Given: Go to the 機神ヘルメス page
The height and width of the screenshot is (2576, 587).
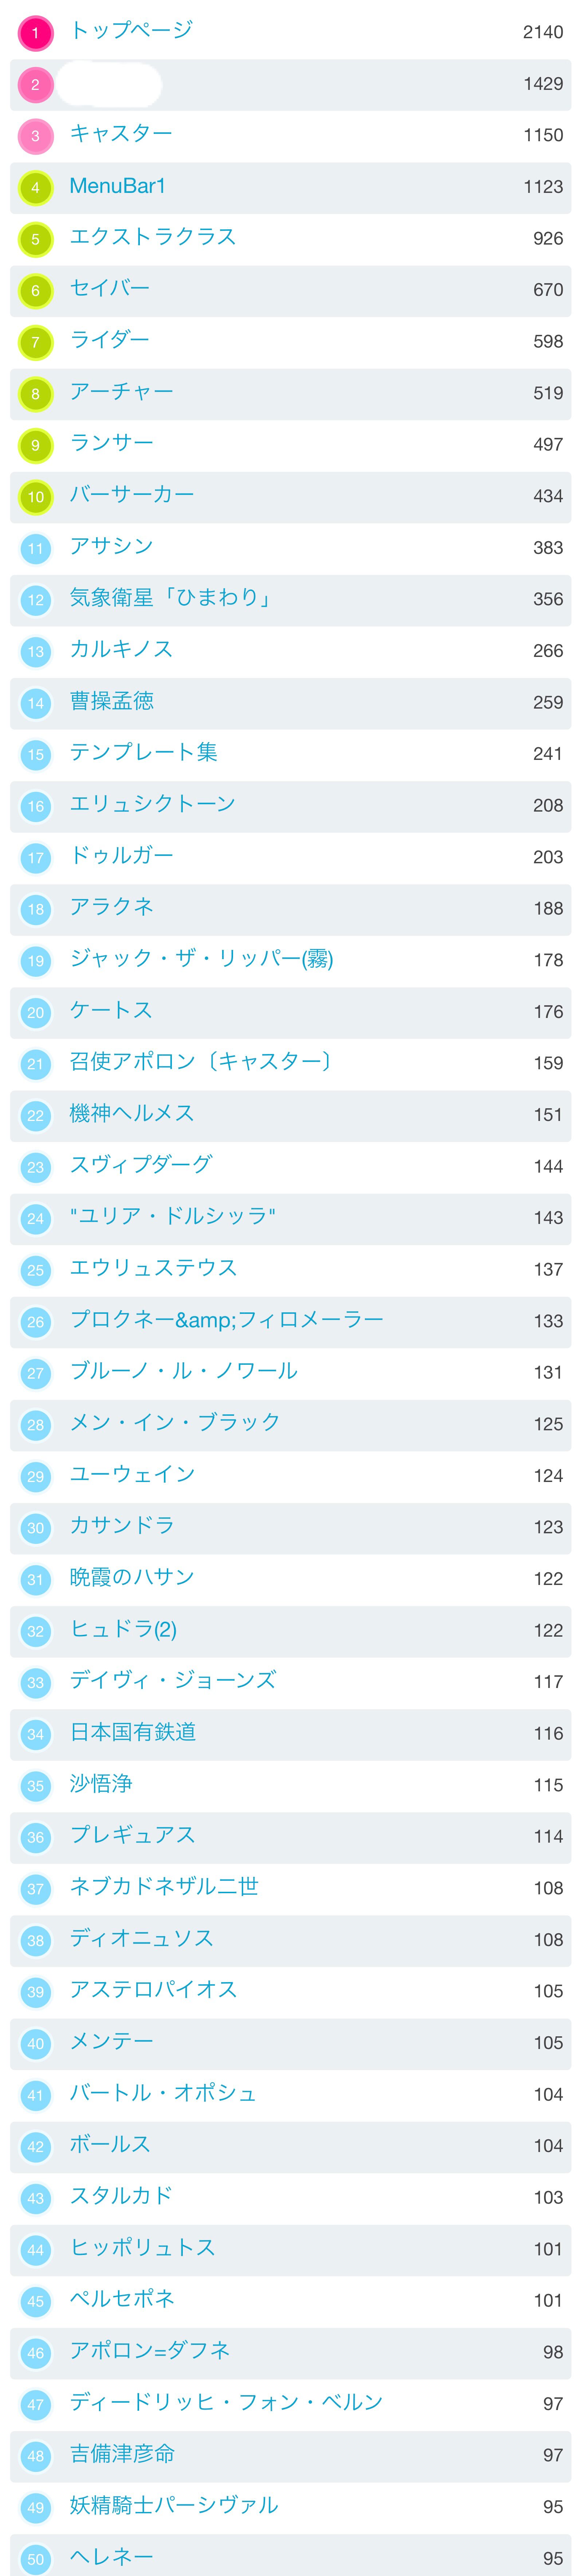Looking at the screenshot, I should pos(132,1114).
